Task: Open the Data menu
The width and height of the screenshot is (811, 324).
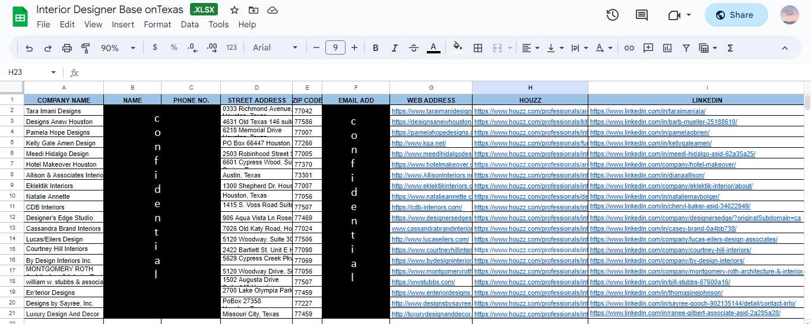Action: click(190, 24)
